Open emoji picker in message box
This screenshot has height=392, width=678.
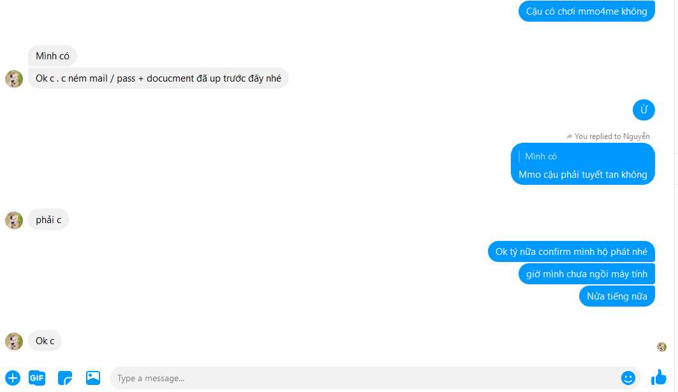(x=628, y=378)
